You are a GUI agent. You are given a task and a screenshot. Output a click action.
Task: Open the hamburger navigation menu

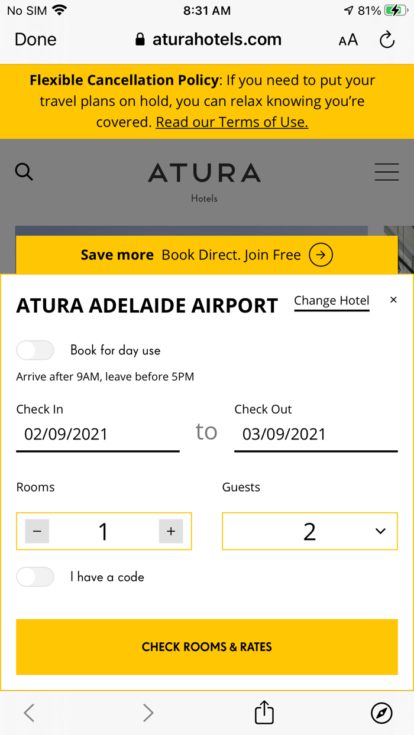click(x=387, y=172)
